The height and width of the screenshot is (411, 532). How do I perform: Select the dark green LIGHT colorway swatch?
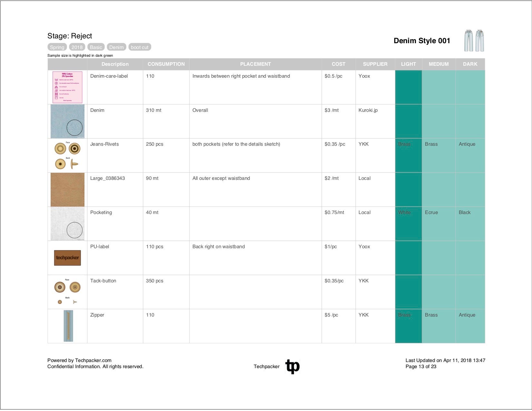point(408,87)
